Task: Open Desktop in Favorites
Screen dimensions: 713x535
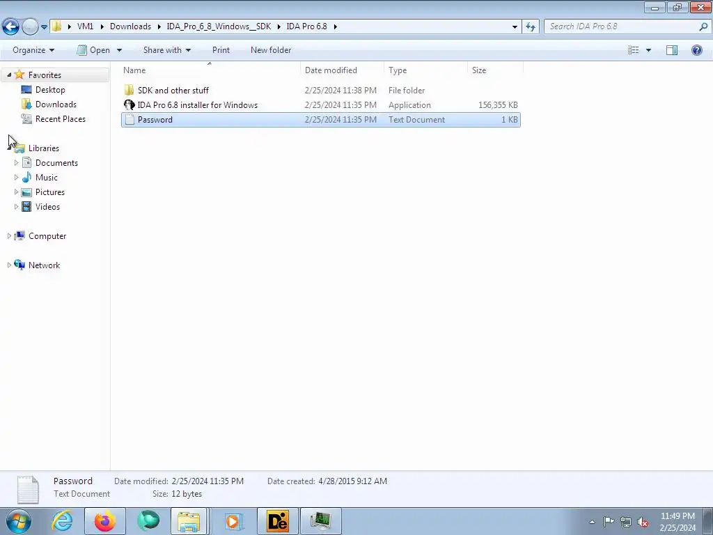Action: [x=50, y=90]
